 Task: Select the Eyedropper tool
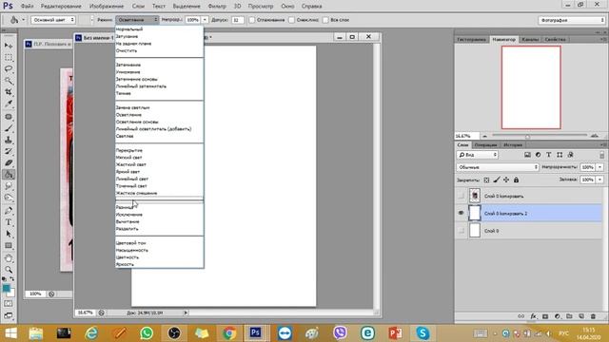pos(9,104)
